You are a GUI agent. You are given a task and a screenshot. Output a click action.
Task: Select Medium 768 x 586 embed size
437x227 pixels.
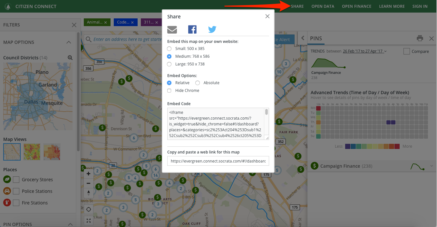click(x=170, y=56)
